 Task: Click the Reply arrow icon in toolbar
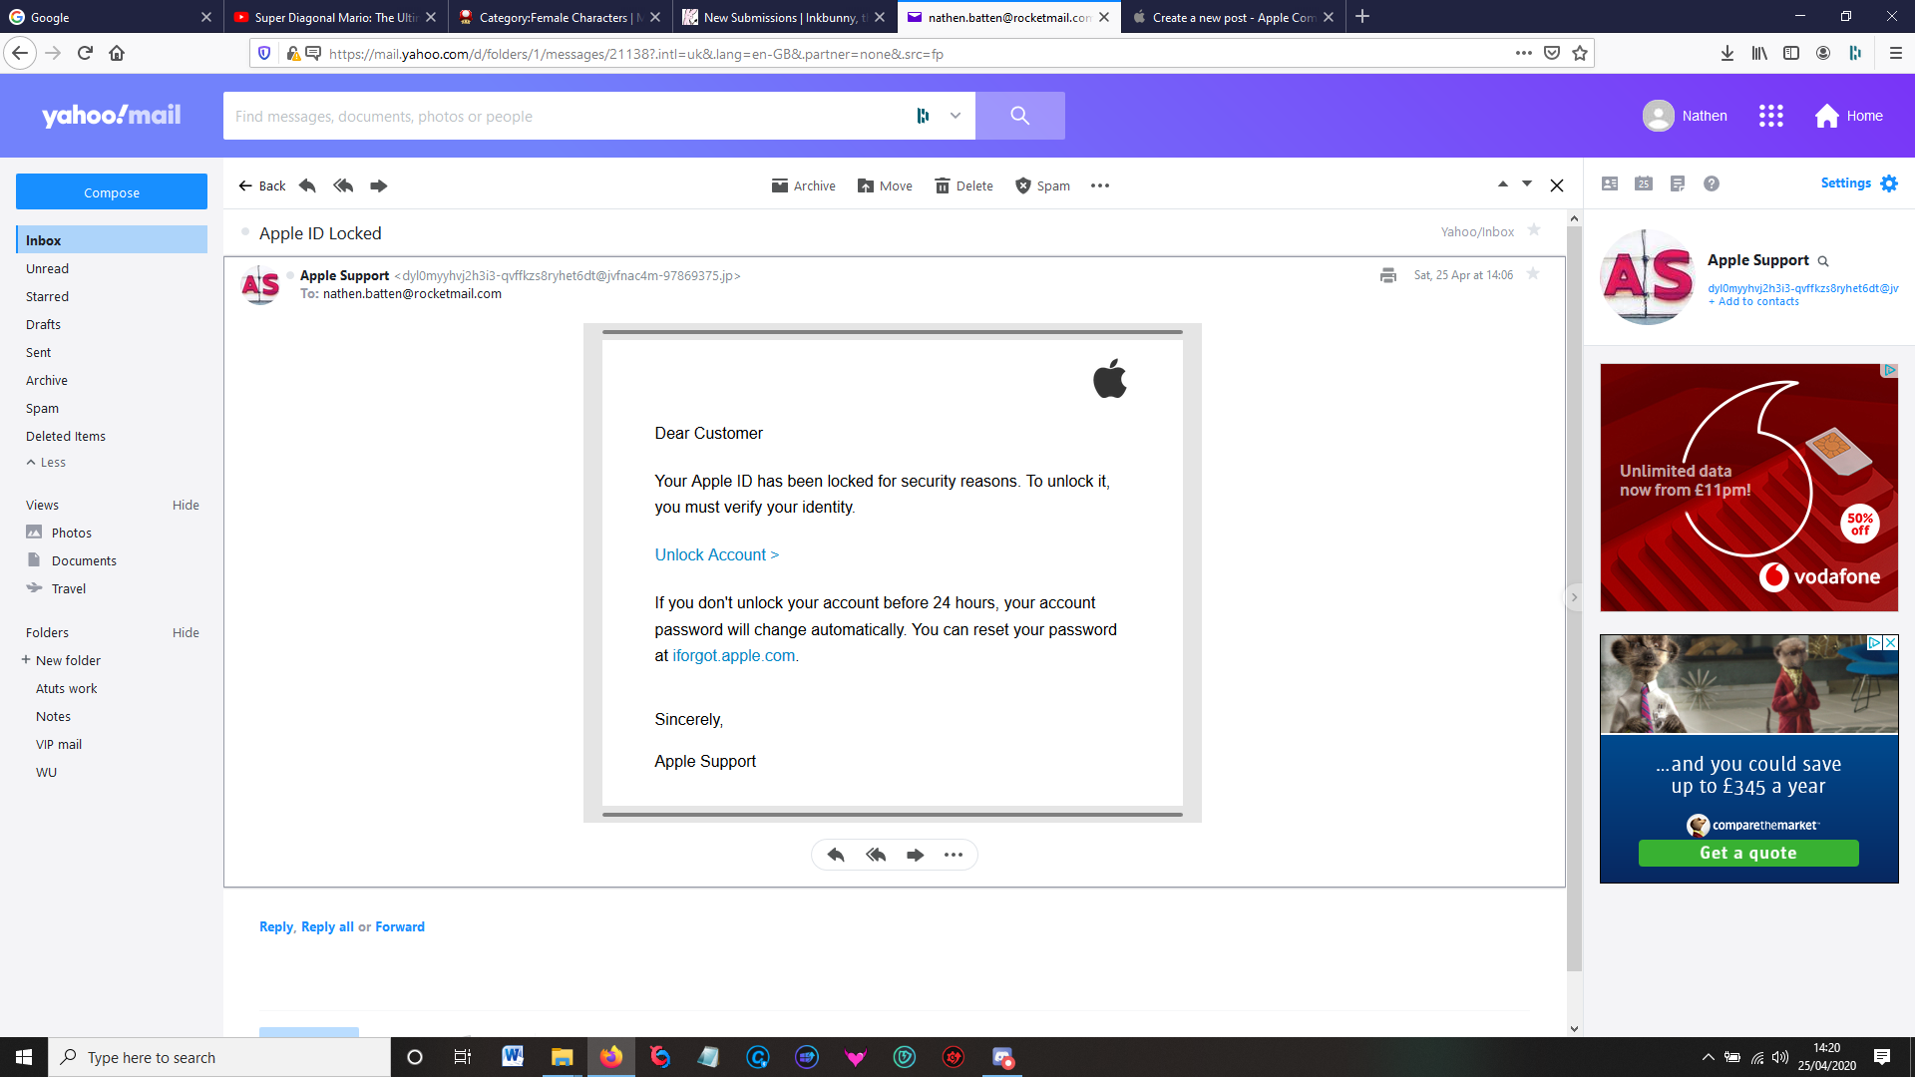307,185
